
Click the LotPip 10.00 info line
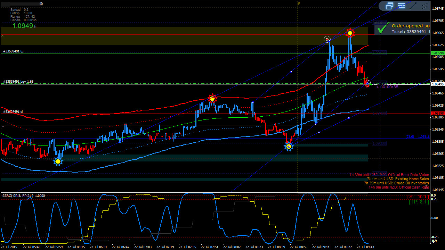(21, 13)
